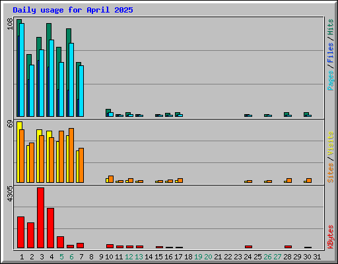Click day label '17' on the x-axis

coord(178,257)
